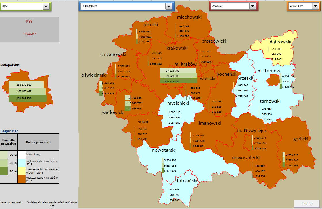Click the value 15 449 666 near wadowicki
Screen dimensions: 322x209
tap(135, 108)
